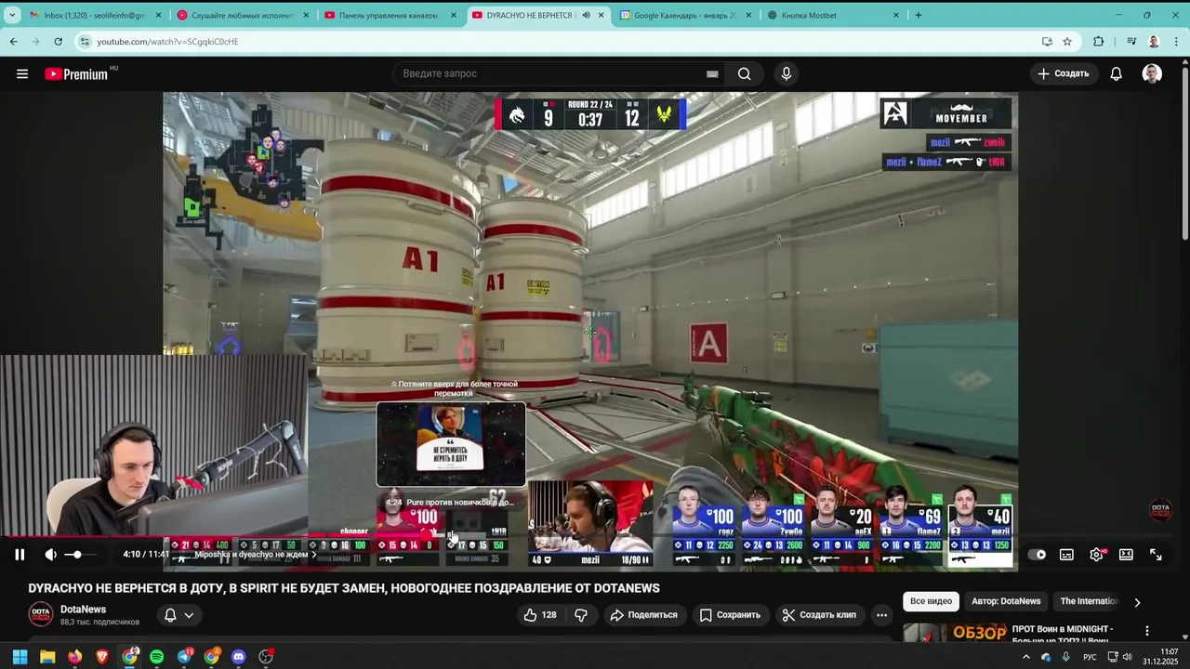Select the 'Автор: DotaNews' chip

coord(1006,601)
